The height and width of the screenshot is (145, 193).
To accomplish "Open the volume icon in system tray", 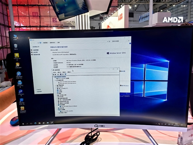I will pyautogui.click(x=162, y=124).
